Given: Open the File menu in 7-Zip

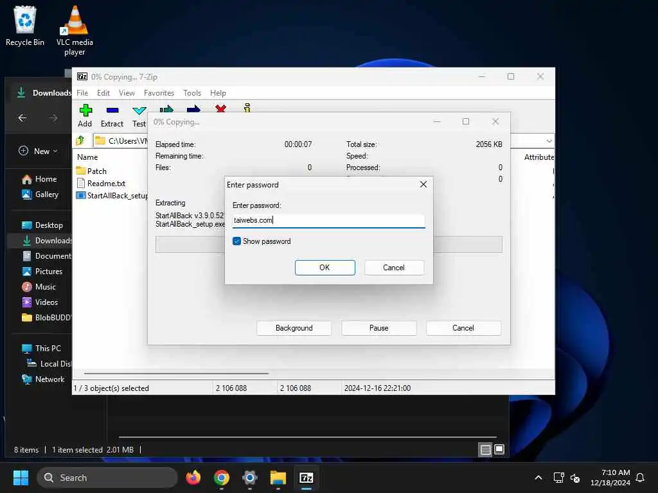Looking at the screenshot, I should (x=82, y=92).
